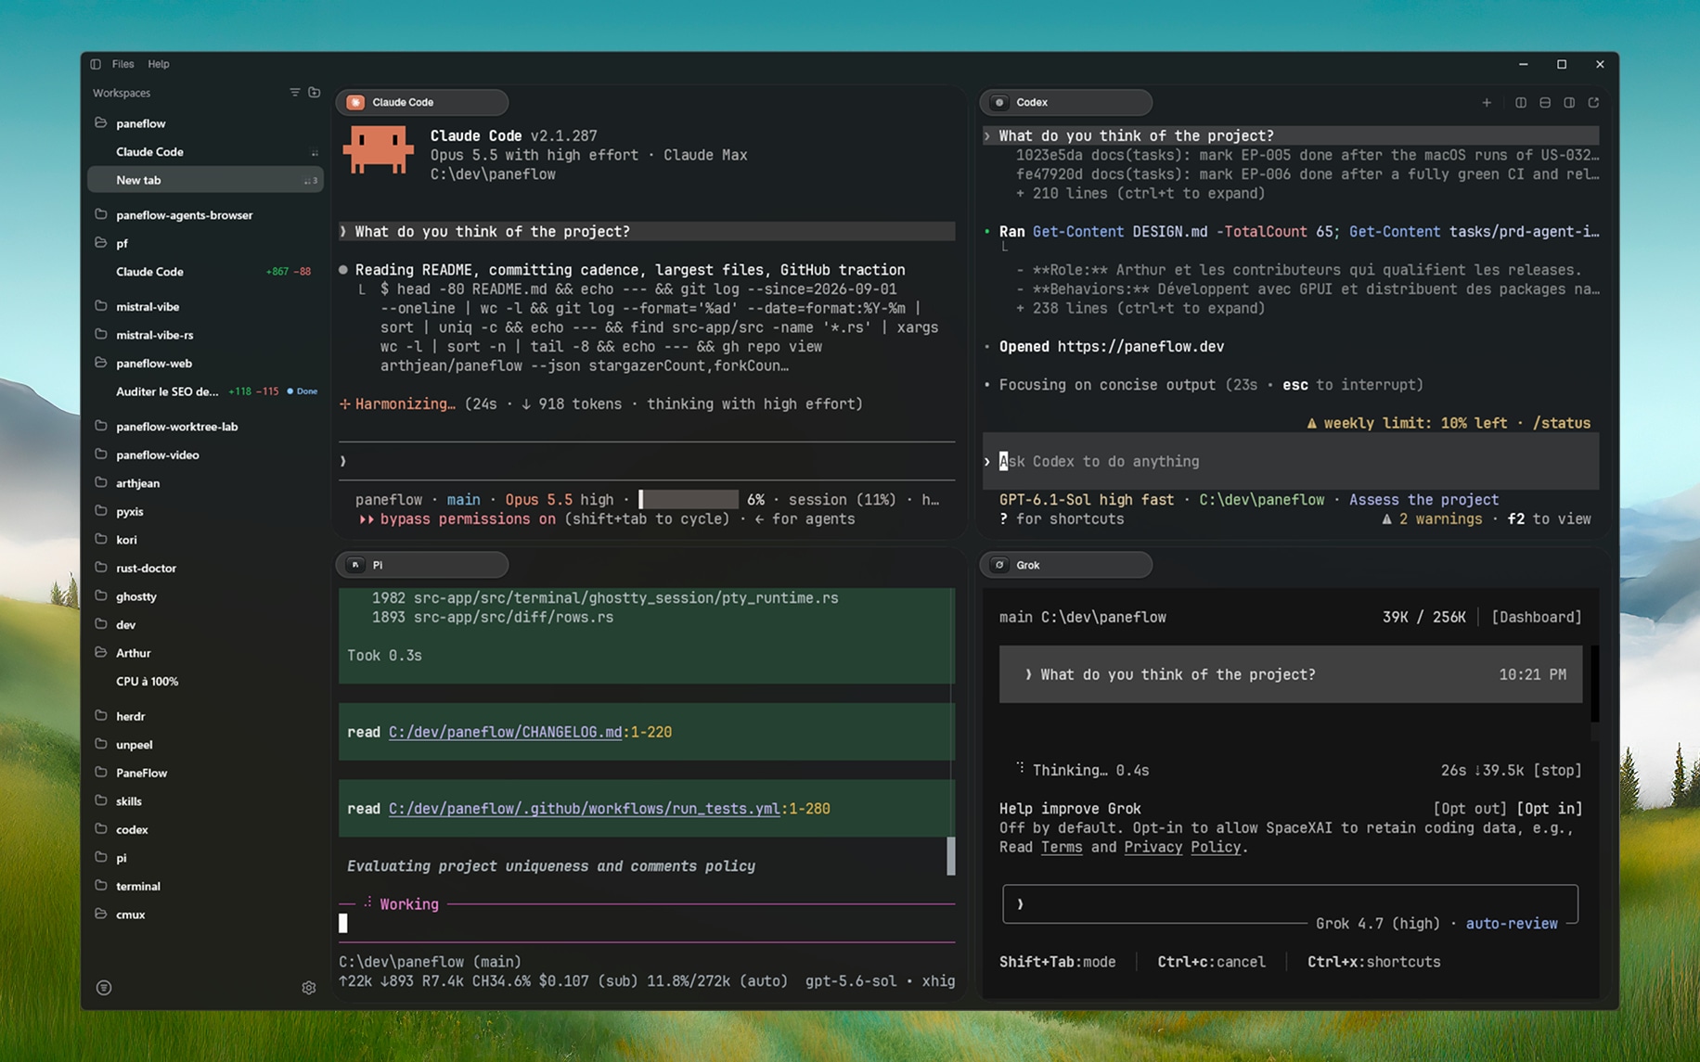Click the side panel layout icon beside the split icons
This screenshot has width=1700, height=1062.
1569,103
